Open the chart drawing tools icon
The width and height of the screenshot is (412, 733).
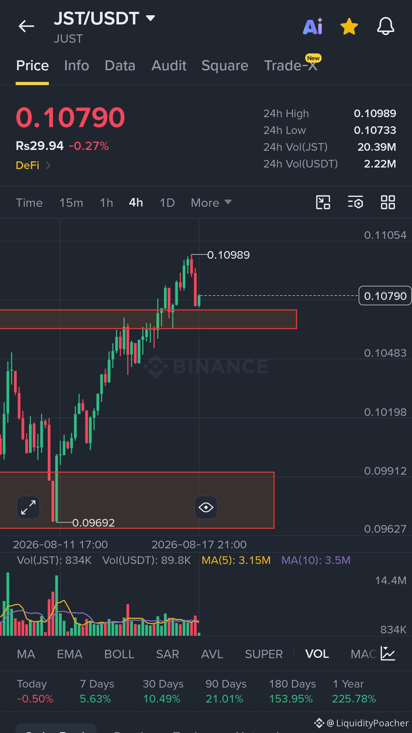tap(323, 202)
